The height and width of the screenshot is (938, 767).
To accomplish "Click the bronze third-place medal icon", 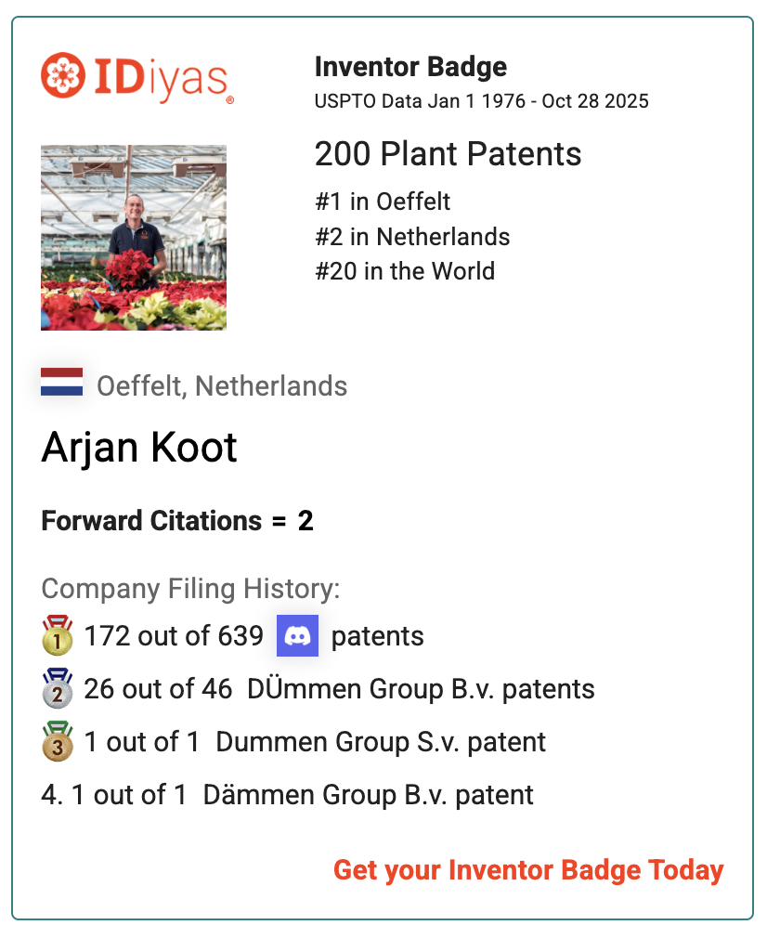I will (58, 742).
